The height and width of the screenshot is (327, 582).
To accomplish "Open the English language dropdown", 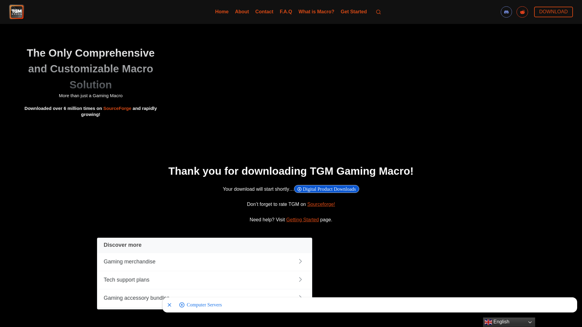I will coord(509,322).
